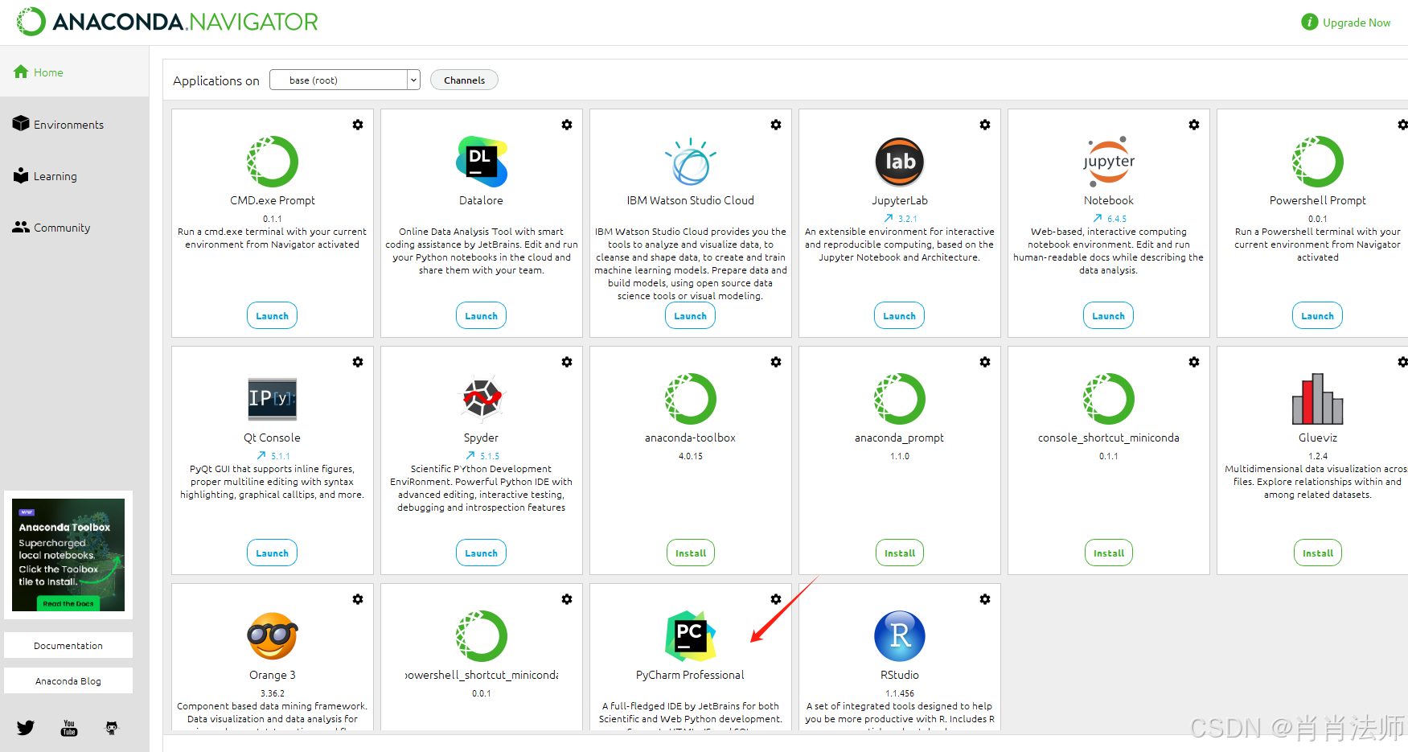
Task: Open the RStudio tile settings gear
Action: [985, 599]
